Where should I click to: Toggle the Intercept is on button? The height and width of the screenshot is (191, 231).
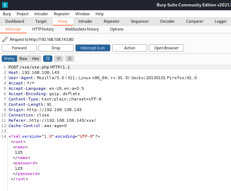[93, 48]
